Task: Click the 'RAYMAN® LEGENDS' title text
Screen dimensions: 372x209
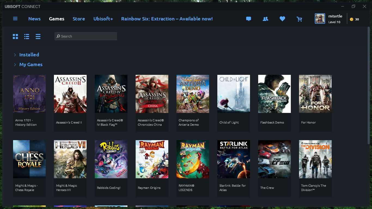Action: click(187, 188)
